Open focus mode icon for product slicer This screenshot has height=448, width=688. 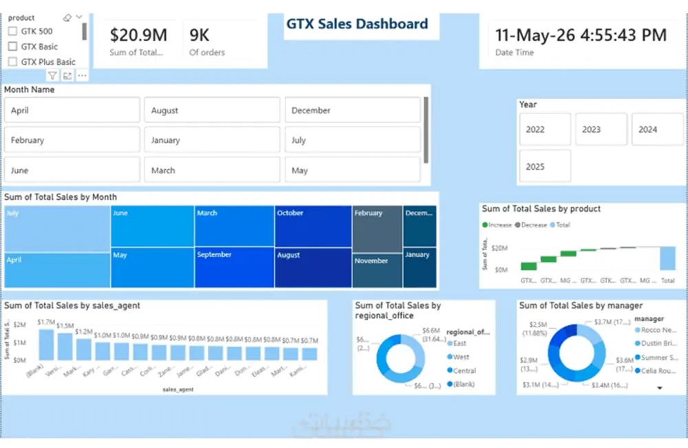tap(67, 76)
